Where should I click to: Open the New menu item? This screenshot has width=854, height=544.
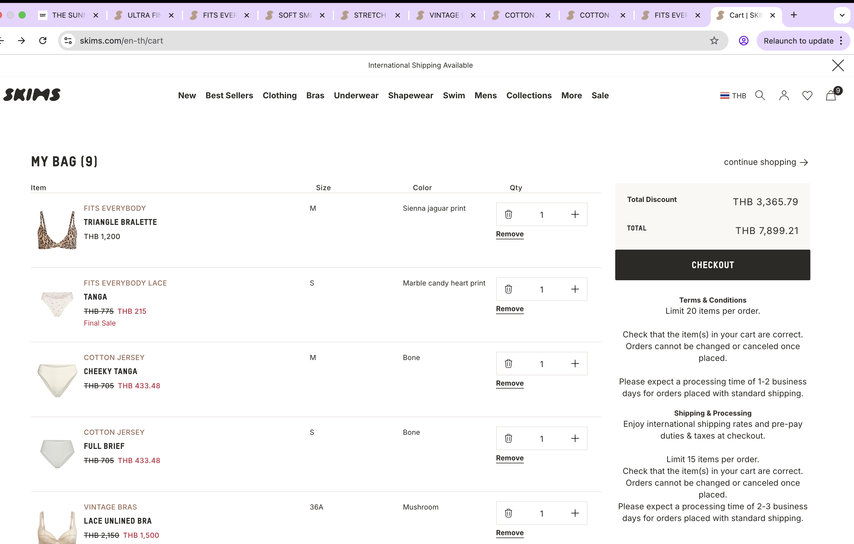pos(187,95)
